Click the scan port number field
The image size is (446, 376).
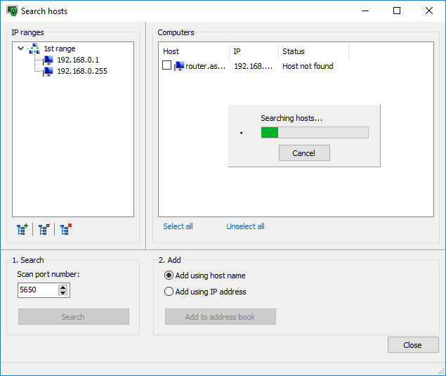click(38, 290)
